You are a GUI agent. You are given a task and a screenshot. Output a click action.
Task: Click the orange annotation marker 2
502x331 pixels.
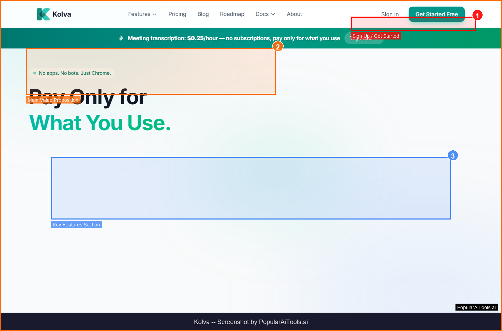tap(278, 47)
